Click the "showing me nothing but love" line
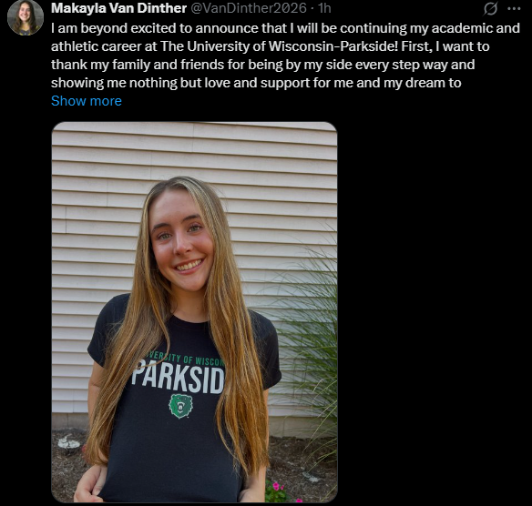This screenshot has width=532, height=506. (x=256, y=83)
